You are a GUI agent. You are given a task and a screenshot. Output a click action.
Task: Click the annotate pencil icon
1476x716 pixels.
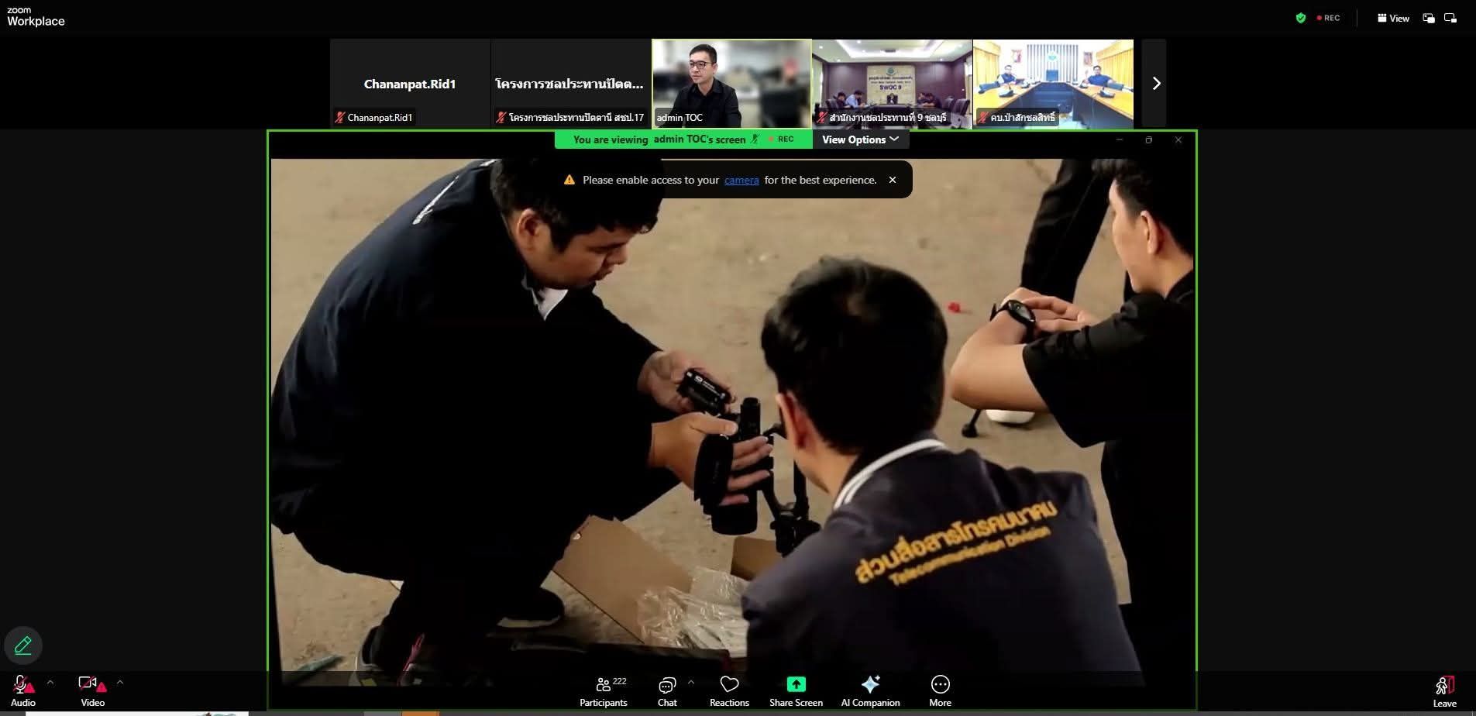pos(23,645)
